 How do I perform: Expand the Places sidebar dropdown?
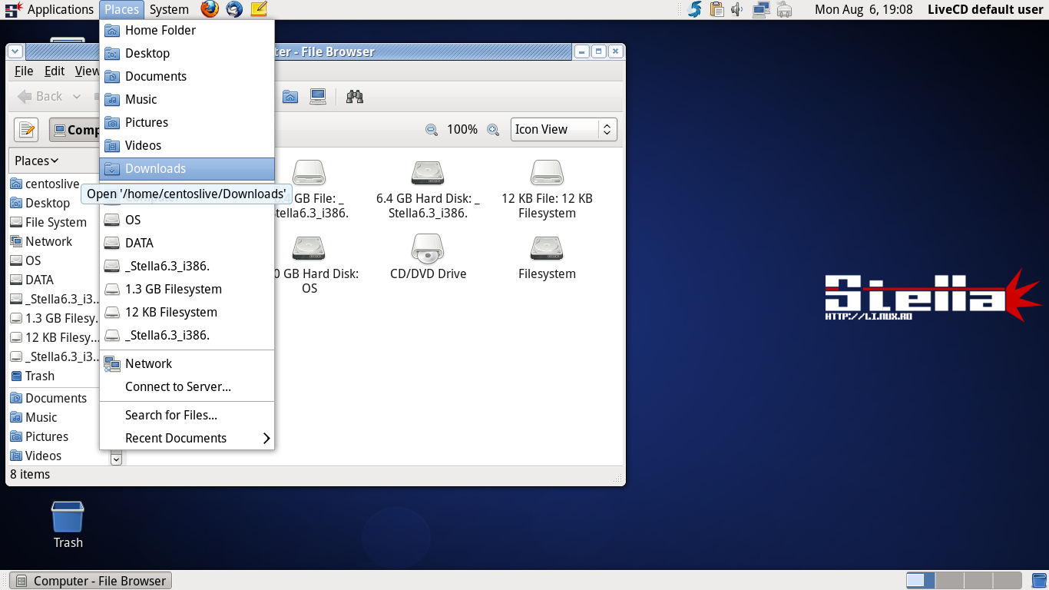coord(37,161)
